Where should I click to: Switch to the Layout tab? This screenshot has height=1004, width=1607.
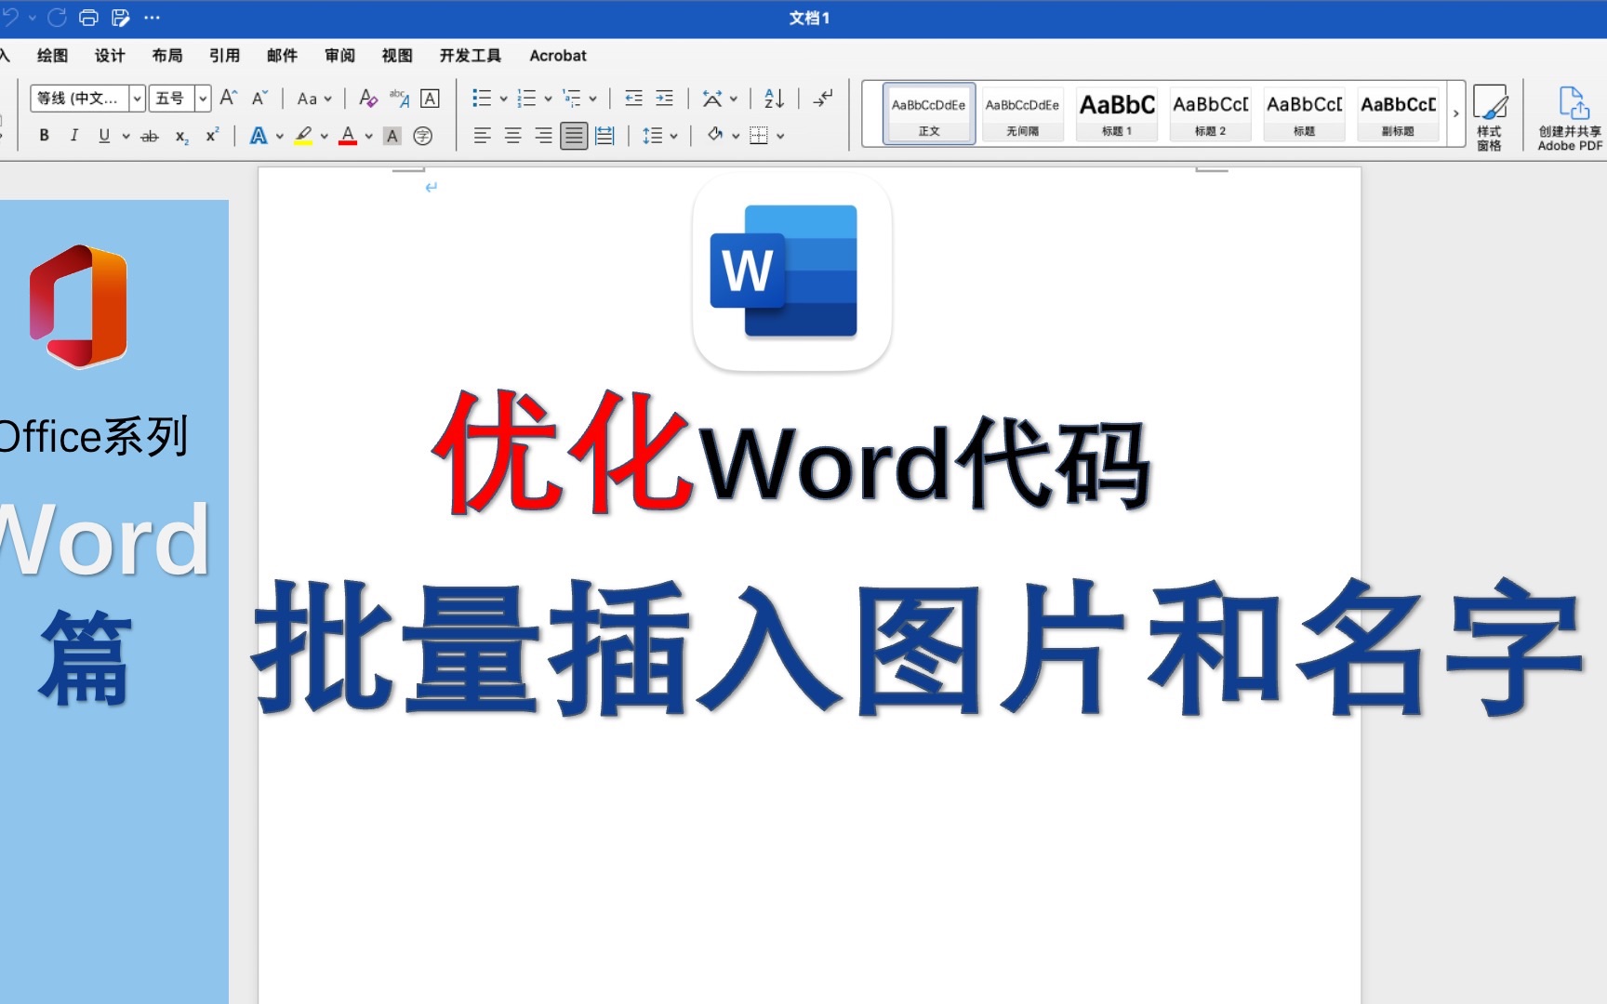(x=167, y=56)
